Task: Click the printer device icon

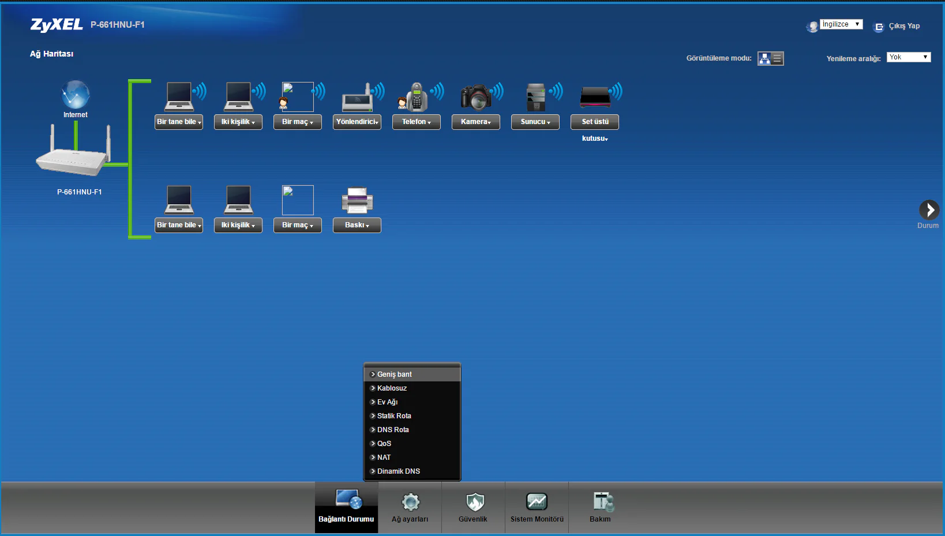Action: coord(357,200)
